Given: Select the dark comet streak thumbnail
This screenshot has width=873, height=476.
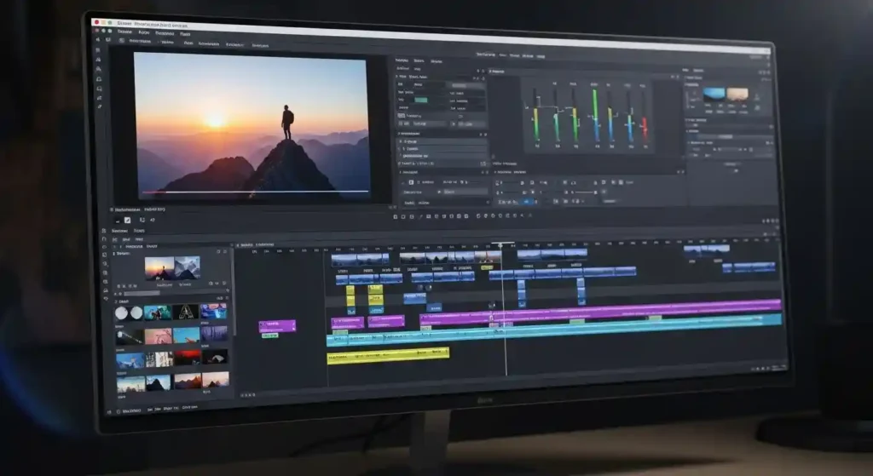Looking at the screenshot, I should pos(130,337).
